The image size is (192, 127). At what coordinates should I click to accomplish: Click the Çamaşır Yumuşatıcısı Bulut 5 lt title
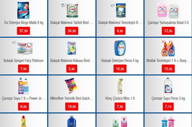168,23
